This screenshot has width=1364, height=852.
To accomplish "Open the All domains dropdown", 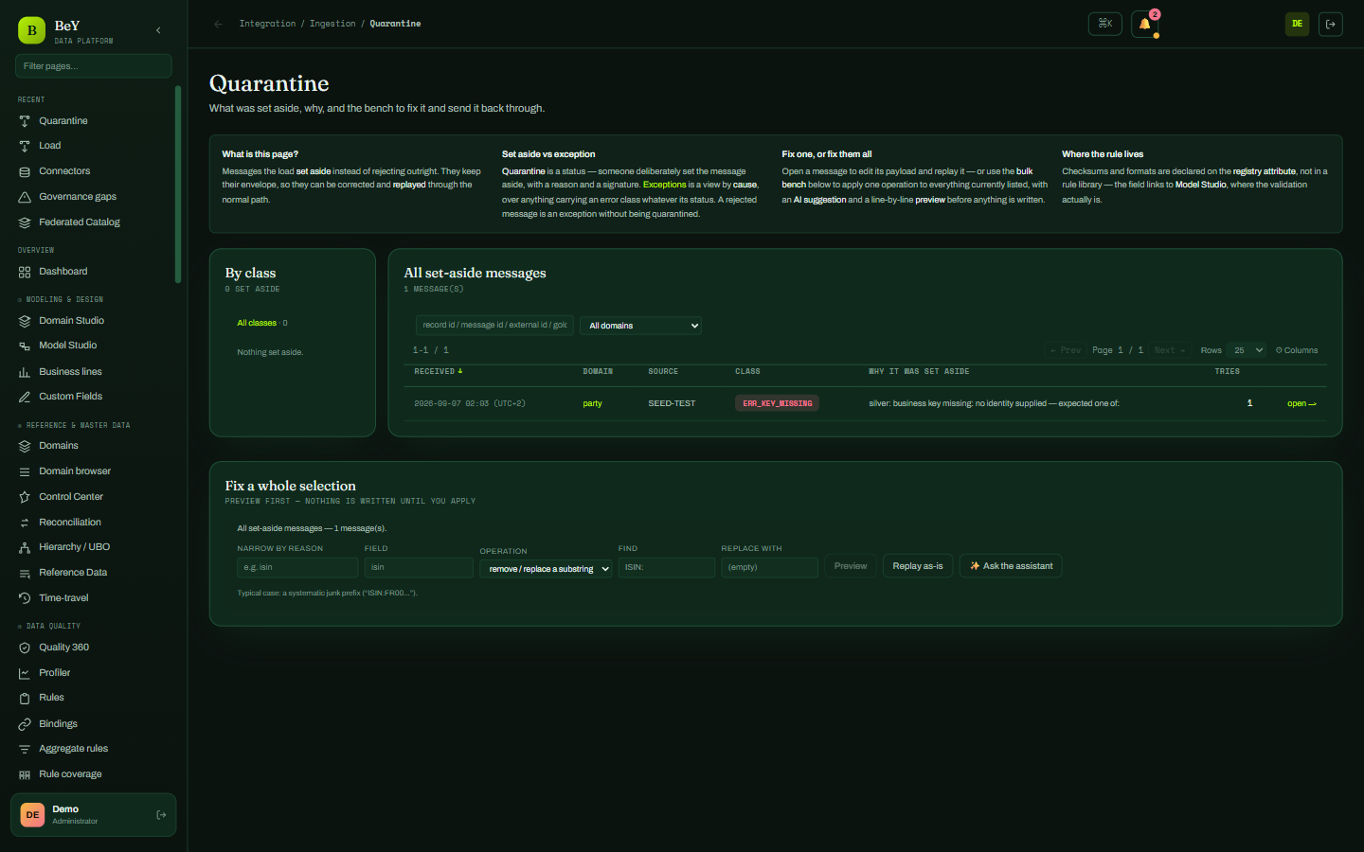I will (640, 326).
